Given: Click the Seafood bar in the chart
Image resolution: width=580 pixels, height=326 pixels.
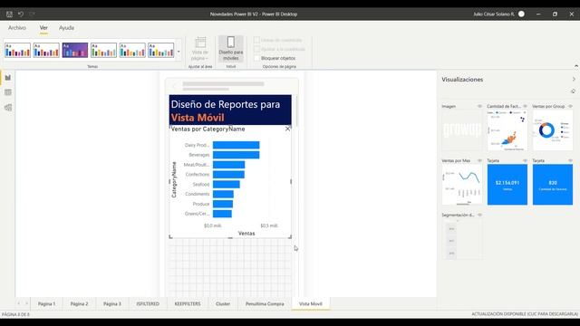Looking at the screenshot, I should coord(226,184).
